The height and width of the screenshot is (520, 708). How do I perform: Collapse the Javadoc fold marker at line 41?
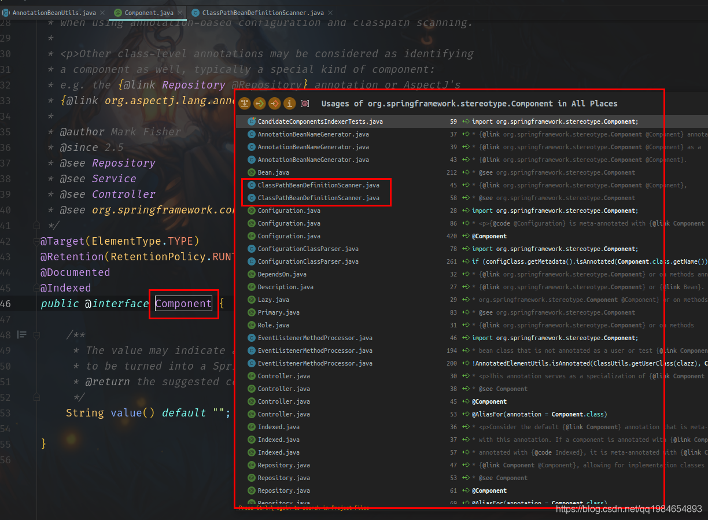coord(36,226)
